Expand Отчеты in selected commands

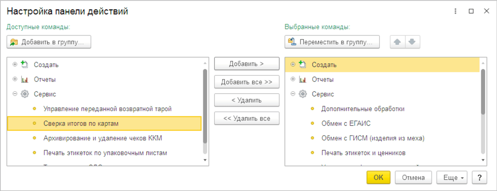293,79
